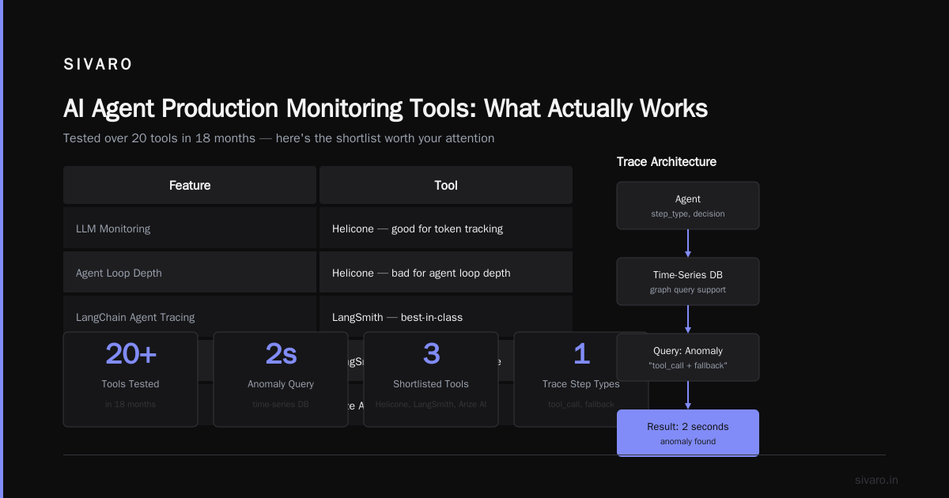
Task: Click the 3 Shortlisted Tools card
Action: coord(431,379)
